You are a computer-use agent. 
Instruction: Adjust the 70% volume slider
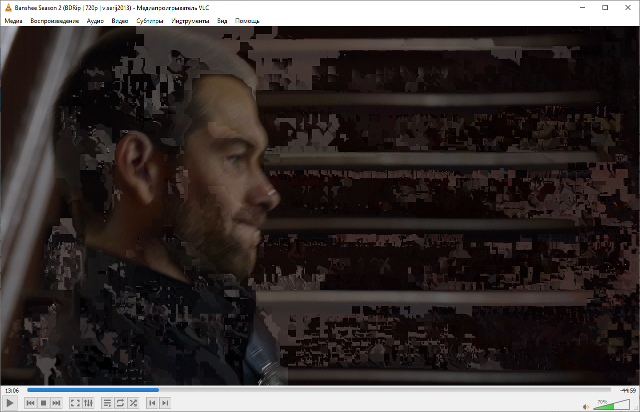[x=612, y=405]
